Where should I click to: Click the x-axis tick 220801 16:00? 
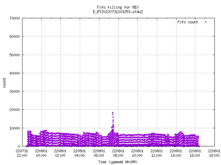(x=195, y=153)
